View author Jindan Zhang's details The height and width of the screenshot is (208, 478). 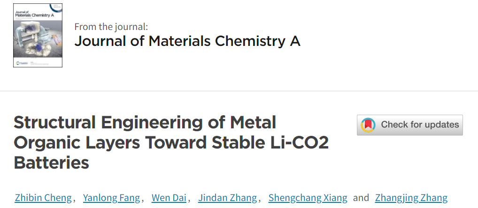click(x=227, y=198)
